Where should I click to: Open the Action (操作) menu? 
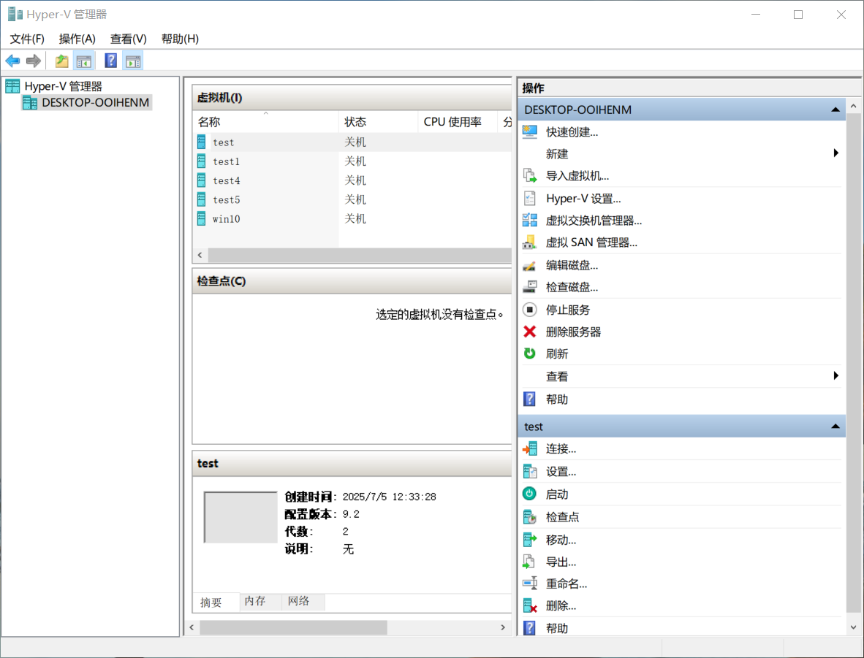click(x=77, y=39)
